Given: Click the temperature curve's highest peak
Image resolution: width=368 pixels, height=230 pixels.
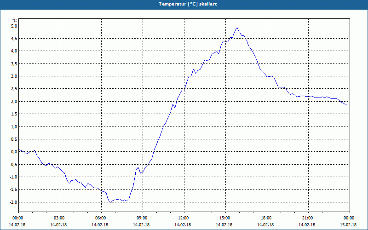Looking at the screenshot, I should pyautogui.click(x=237, y=28).
